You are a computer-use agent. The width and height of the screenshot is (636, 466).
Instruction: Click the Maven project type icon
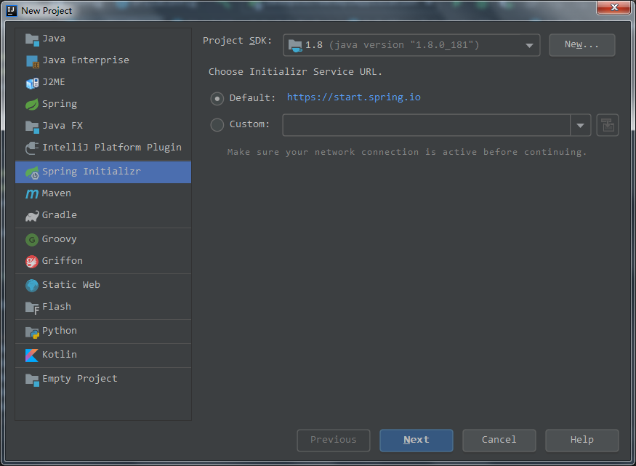32,193
